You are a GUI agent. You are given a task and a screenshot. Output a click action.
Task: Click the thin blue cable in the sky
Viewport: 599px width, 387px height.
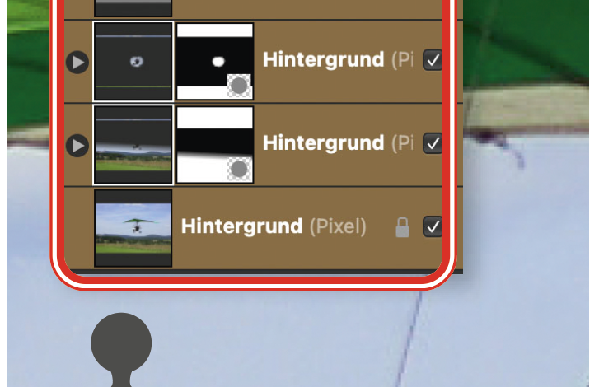click(x=409, y=339)
